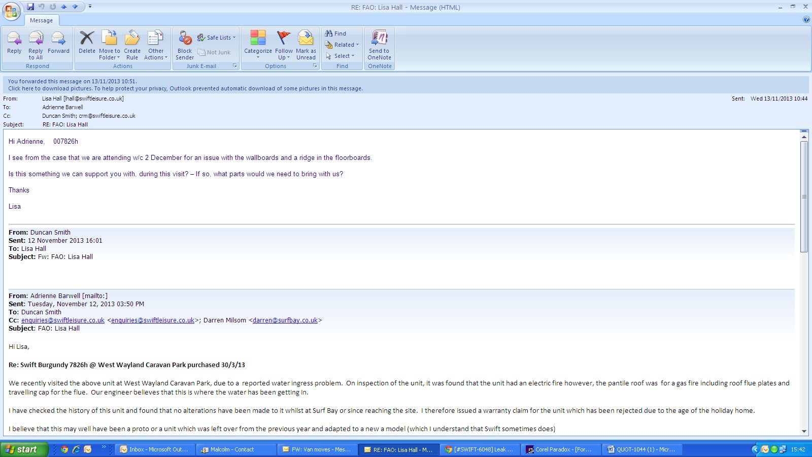
Task: Mark the message as Unread
Action: coord(306,45)
